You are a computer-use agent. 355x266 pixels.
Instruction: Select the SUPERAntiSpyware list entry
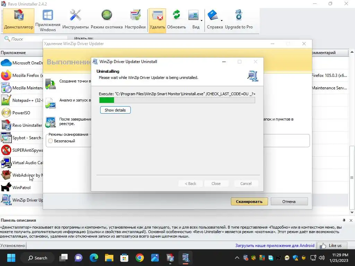point(21,150)
